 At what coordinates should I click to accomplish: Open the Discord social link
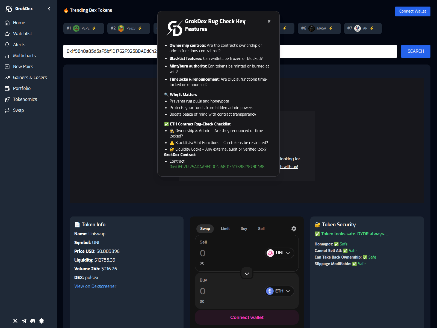33,321
